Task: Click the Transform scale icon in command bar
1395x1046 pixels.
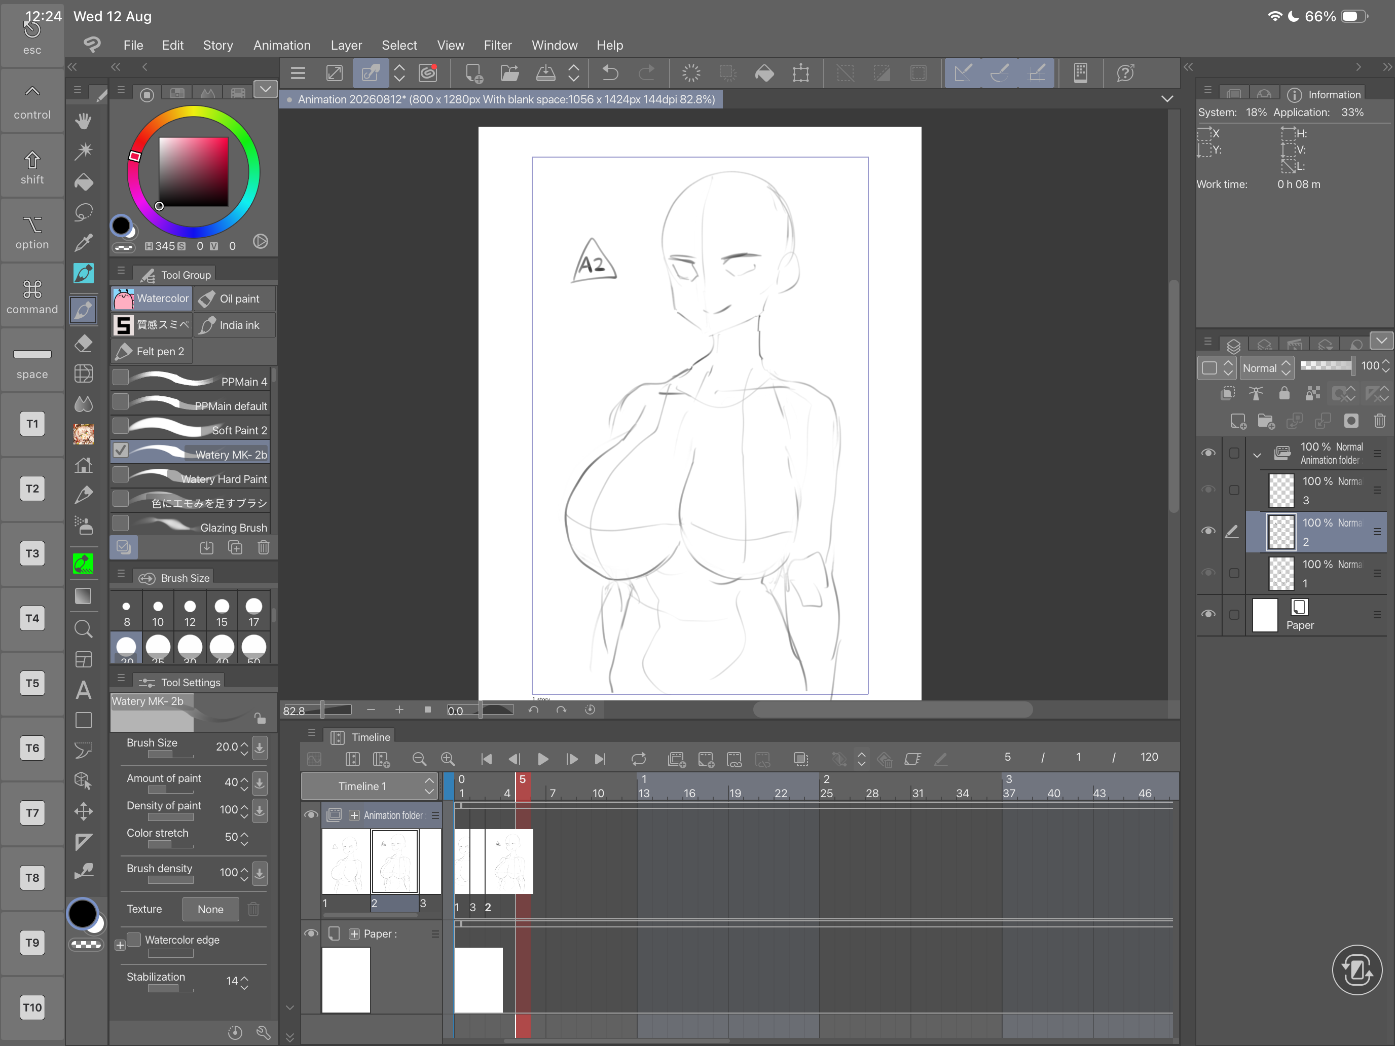Action: click(x=801, y=73)
